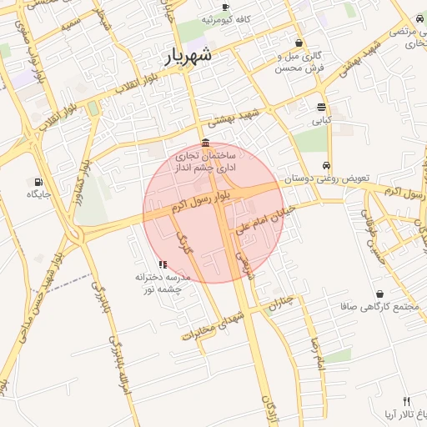Viewport: 427px width, 427px height.
Task: Click the گالری مبل و فرش محسن label
Action: click(x=299, y=63)
